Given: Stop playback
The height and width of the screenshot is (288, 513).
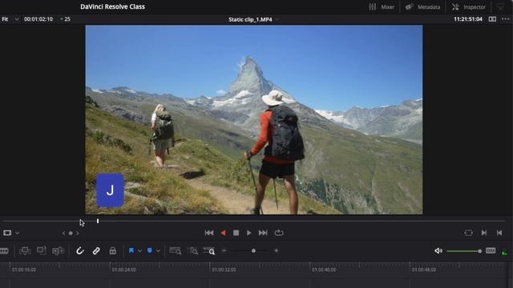Looking at the screenshot, I should [x=236, y=233].
